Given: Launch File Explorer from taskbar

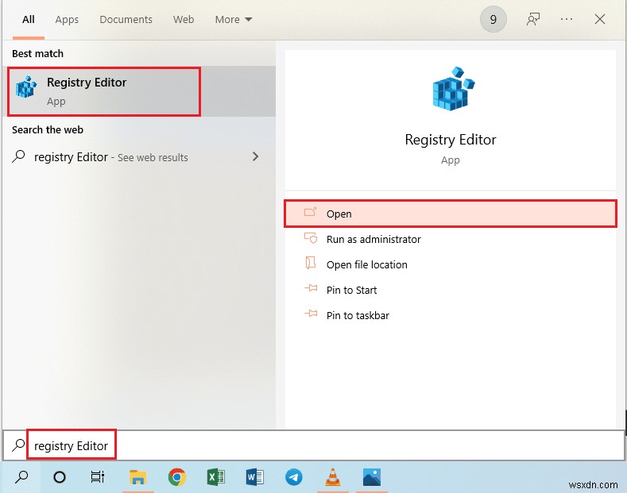Looking at the screenshot, I should coord(137,477).
